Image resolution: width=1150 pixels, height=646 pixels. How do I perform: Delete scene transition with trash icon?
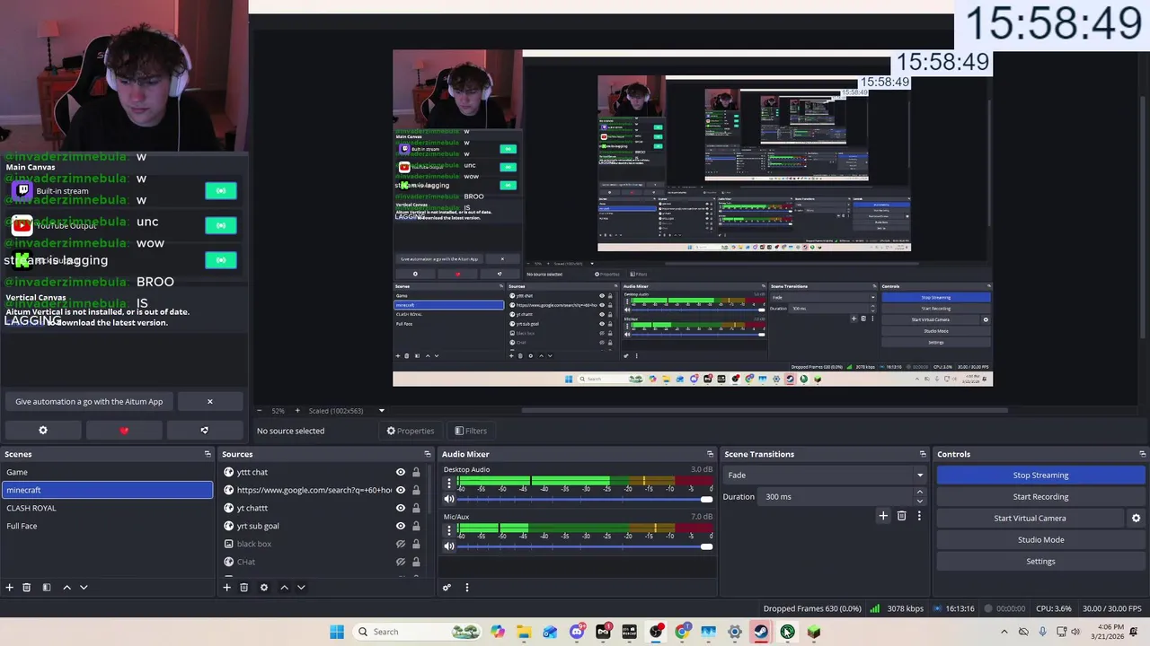coord(902,516)
